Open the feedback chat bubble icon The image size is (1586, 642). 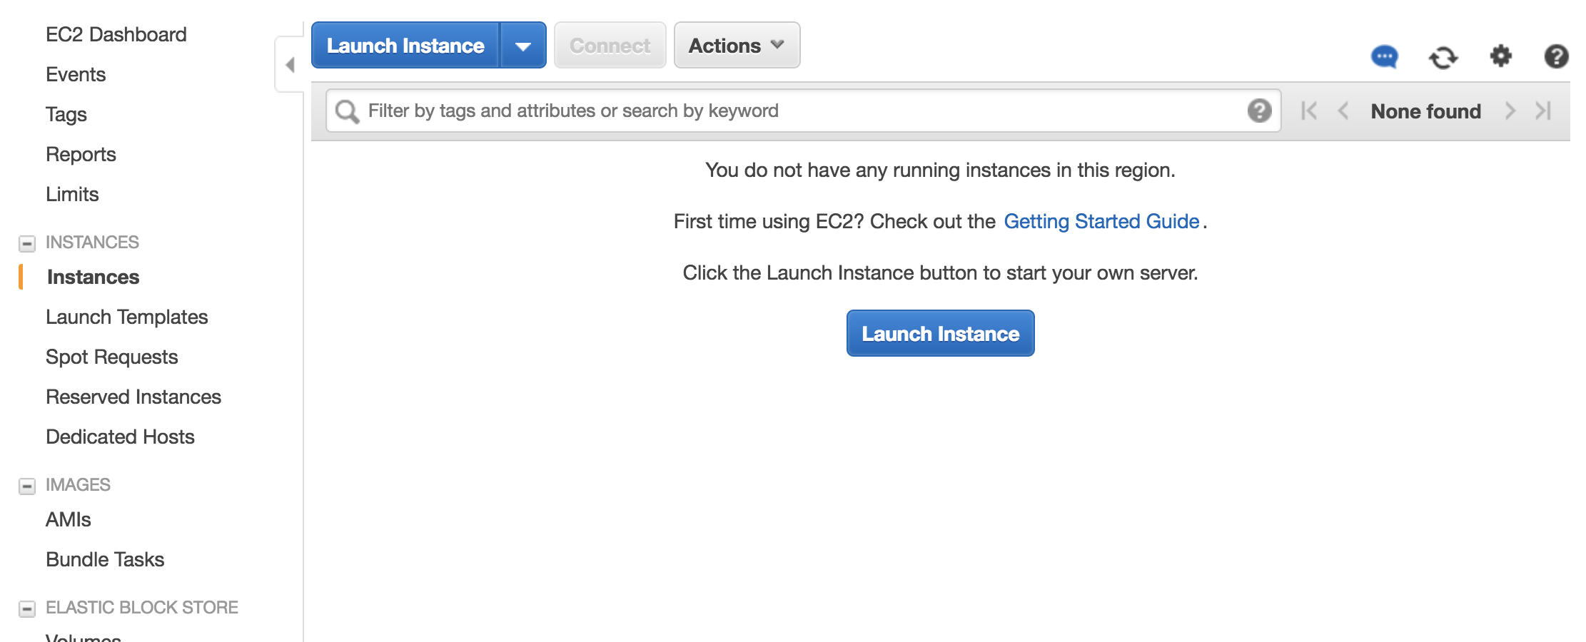tap(1384, 56)
